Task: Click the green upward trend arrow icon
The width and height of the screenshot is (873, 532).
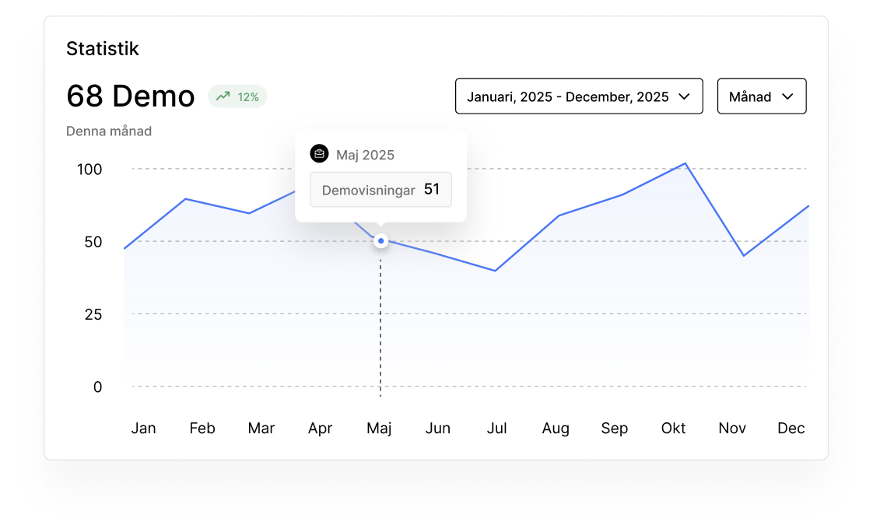Action: pos(223,96)
